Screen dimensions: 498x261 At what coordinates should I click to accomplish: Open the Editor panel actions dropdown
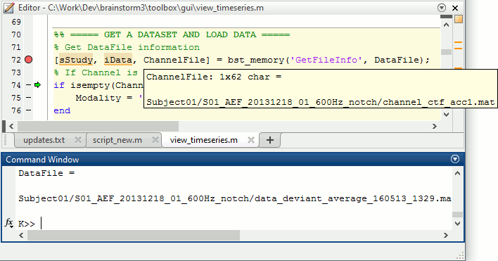coord(442,8)
